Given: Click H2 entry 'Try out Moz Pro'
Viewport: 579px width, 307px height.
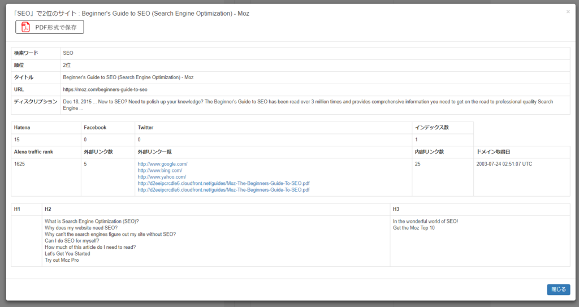Looking at the screenshot, I should (x=62, y=260).
